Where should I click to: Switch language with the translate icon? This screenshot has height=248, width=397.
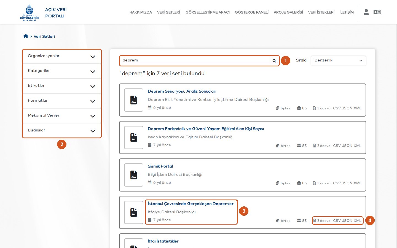(x=377, y=12)
